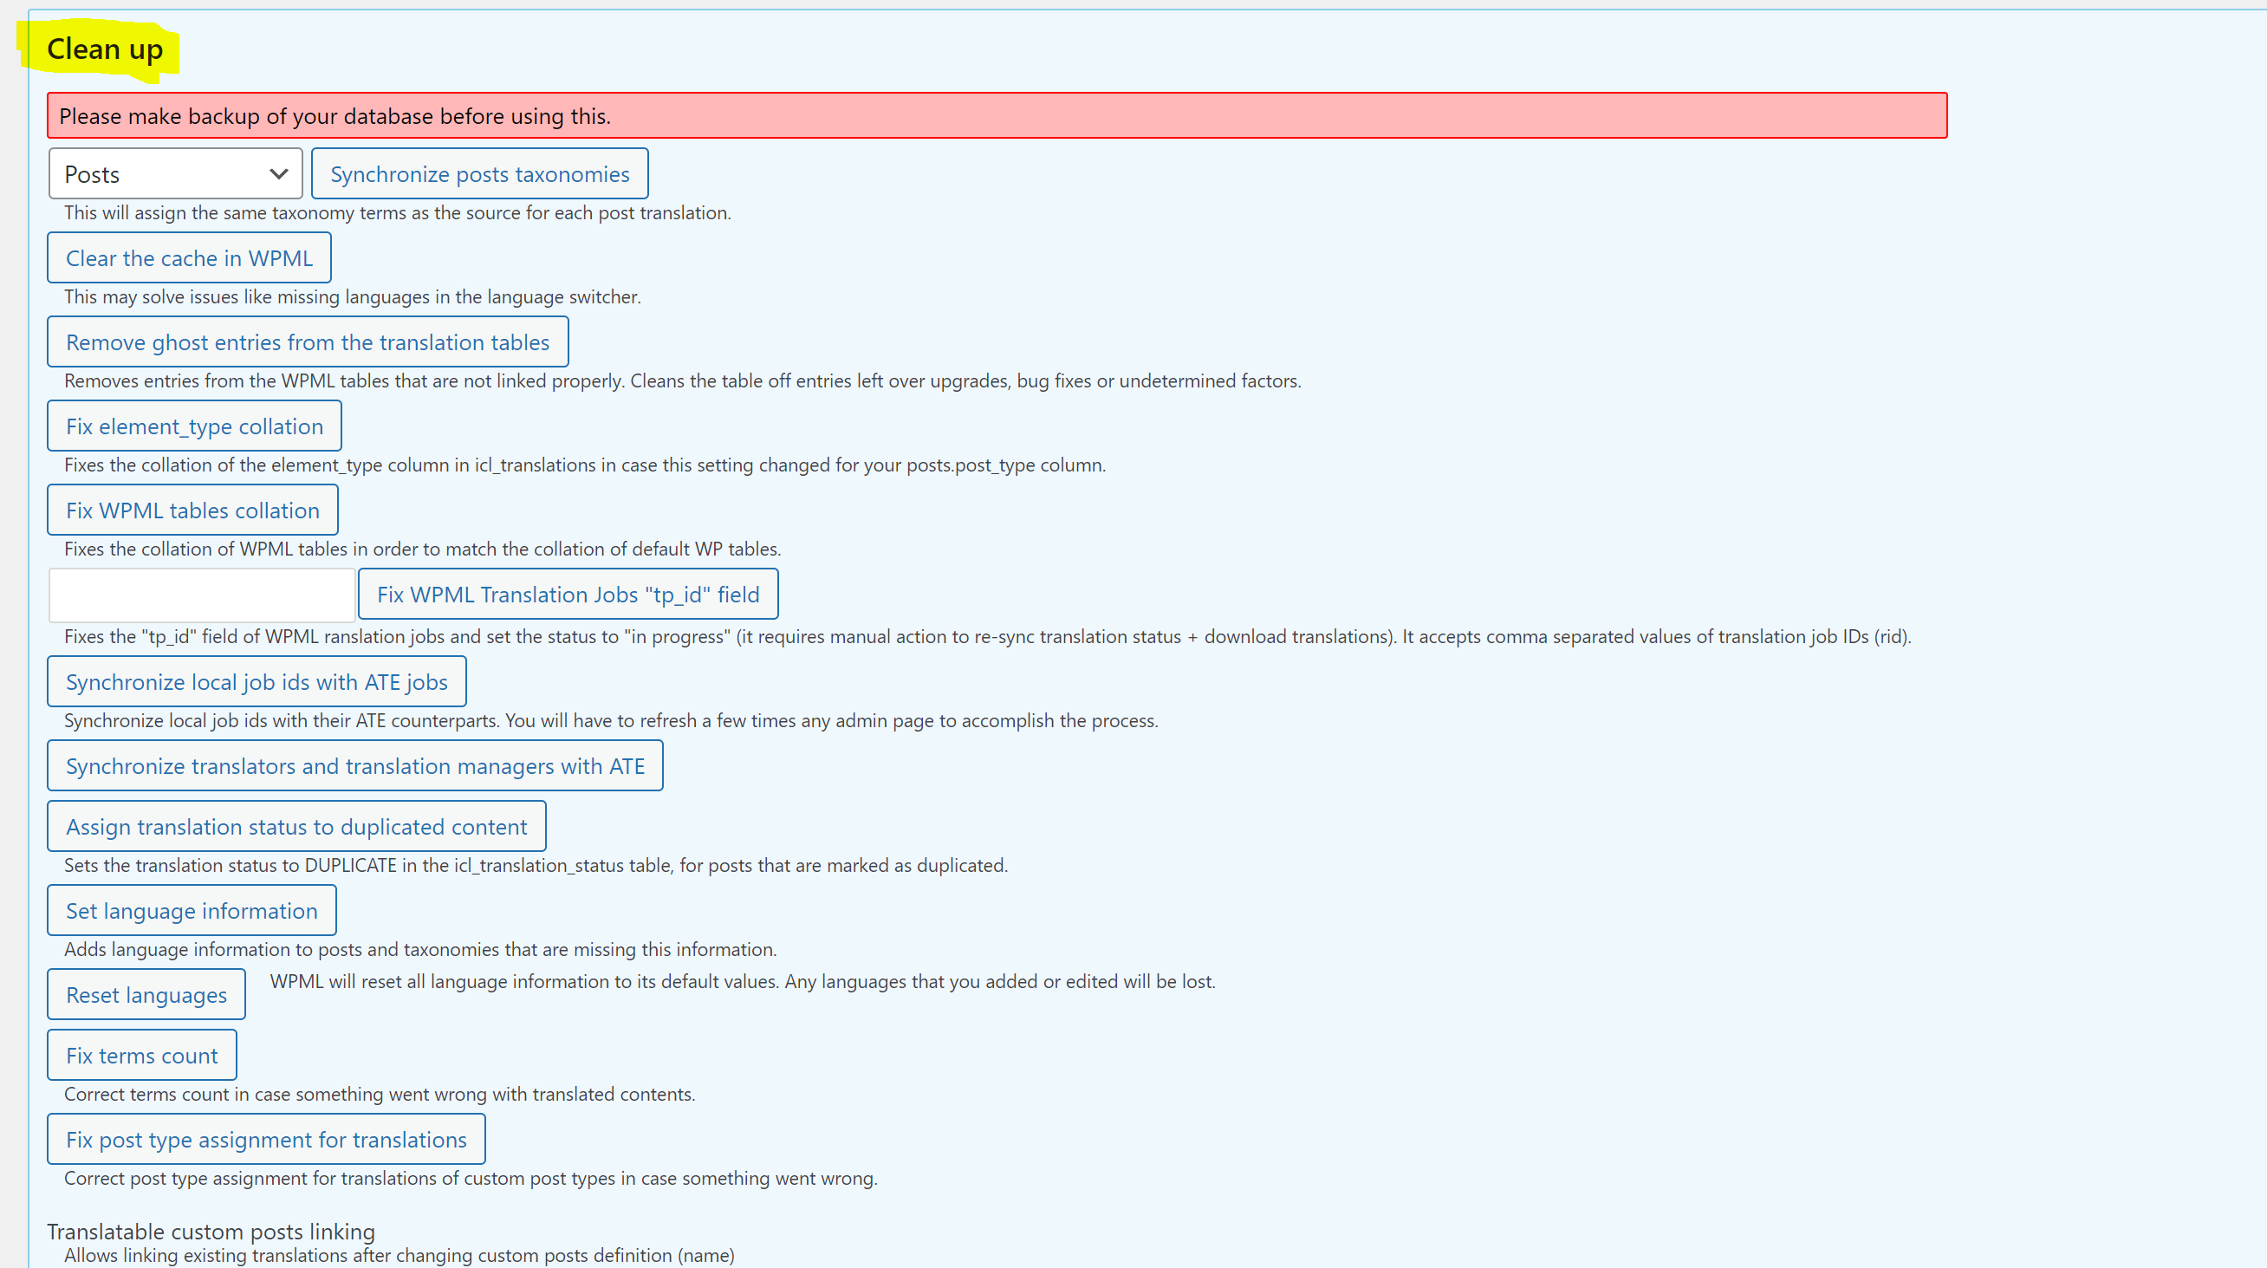Viewport: 2267px width, 1268px height.
Task: Click Clear the cache in WPML
Action: [x=189, y=257]
